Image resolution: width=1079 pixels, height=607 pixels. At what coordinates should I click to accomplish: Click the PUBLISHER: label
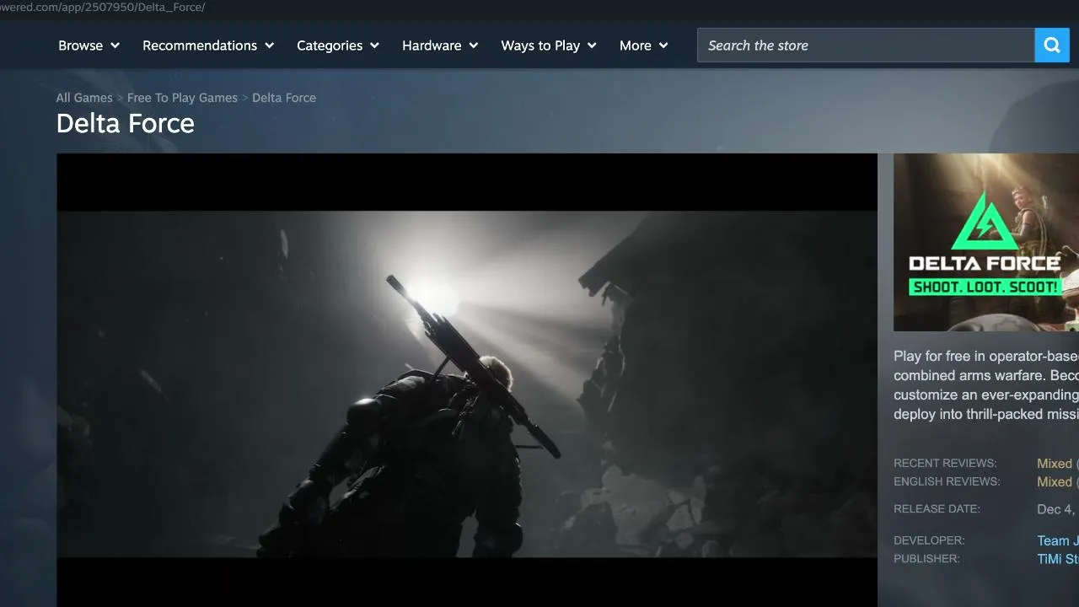(926, 558)
